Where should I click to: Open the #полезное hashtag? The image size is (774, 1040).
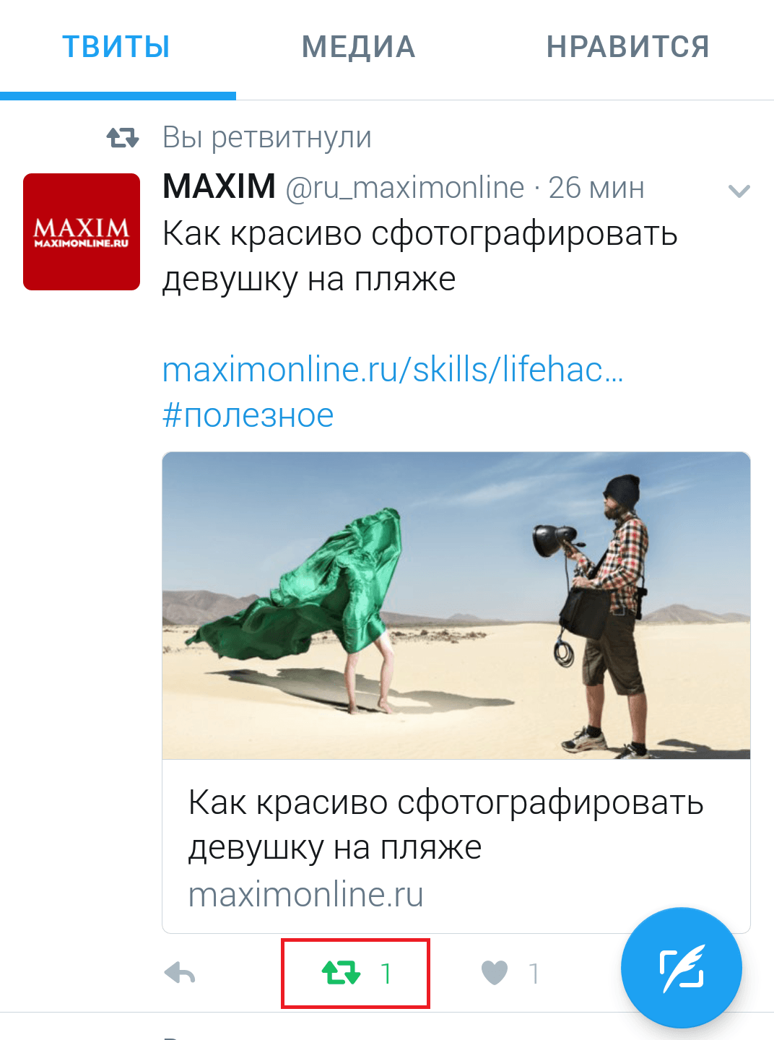pyautogui.click(x=248, y=415)
